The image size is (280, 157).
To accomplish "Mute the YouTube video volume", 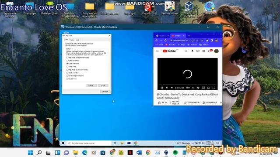I will 171,88.
